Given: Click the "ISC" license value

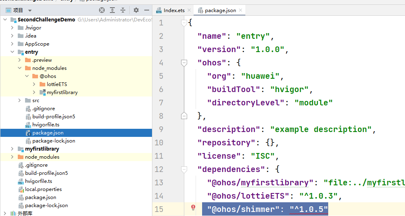Looking at the screenshot, I should [262, 156].
